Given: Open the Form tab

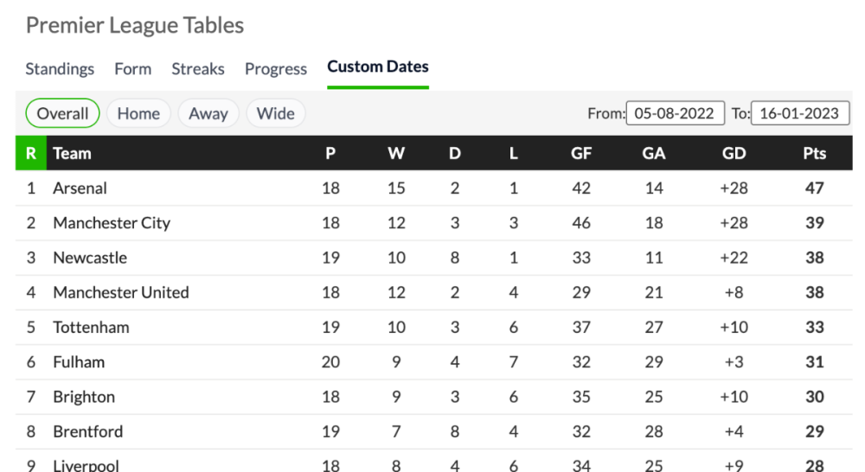Looking at the screenshot, I should [x=132, y=69].
